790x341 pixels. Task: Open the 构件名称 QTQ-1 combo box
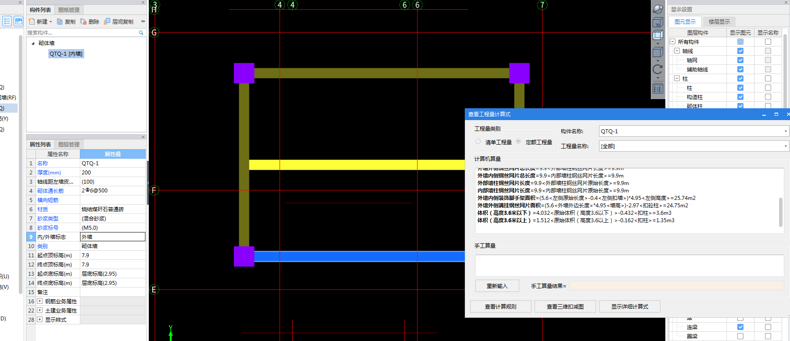(x=694, y=131)
